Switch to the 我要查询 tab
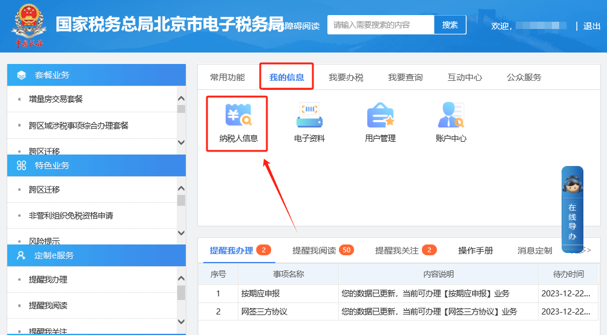607x335 pixels. pyautogui.click(x=405, y=77)
